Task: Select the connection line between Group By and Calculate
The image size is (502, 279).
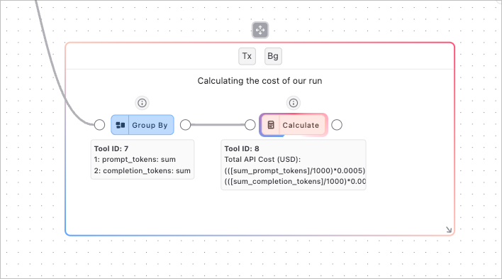Action: coord(218,125)
